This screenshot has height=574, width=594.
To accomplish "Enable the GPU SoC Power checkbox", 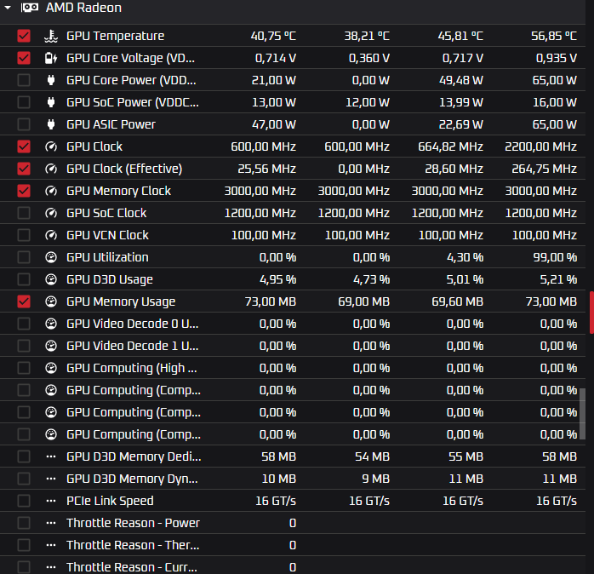I will [x=24, y=102].
